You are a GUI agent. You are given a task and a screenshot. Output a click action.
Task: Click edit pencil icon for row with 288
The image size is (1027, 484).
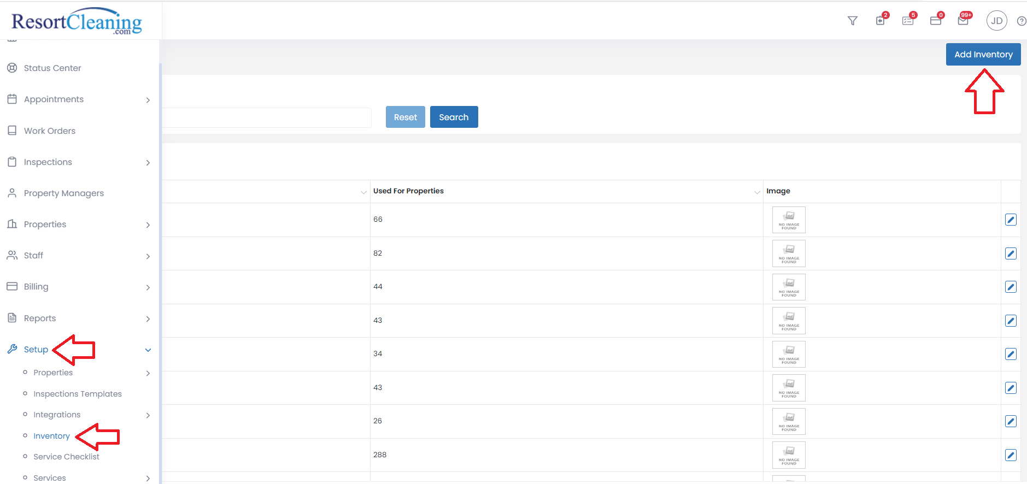click(x=1011, y=455)
